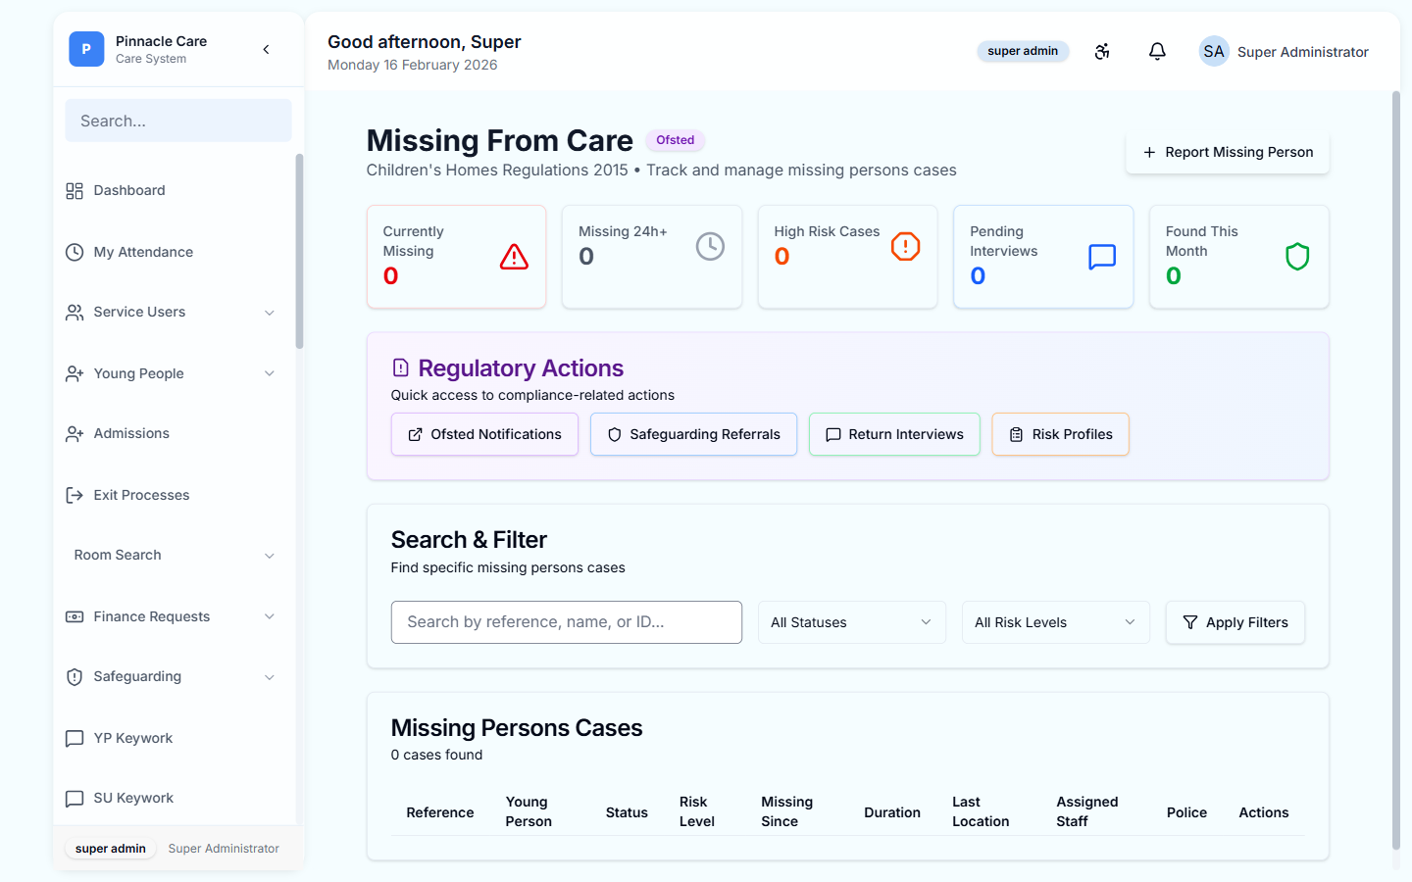Click the Found This Month shield icon

pos(1297,256)
